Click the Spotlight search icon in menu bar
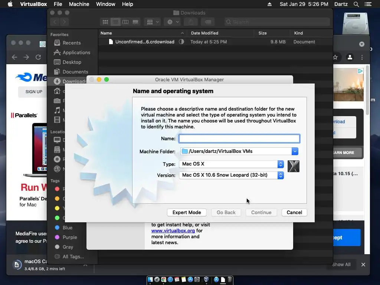Image resolution: width=380 pixels, height=285 pixels. (356, 4)
